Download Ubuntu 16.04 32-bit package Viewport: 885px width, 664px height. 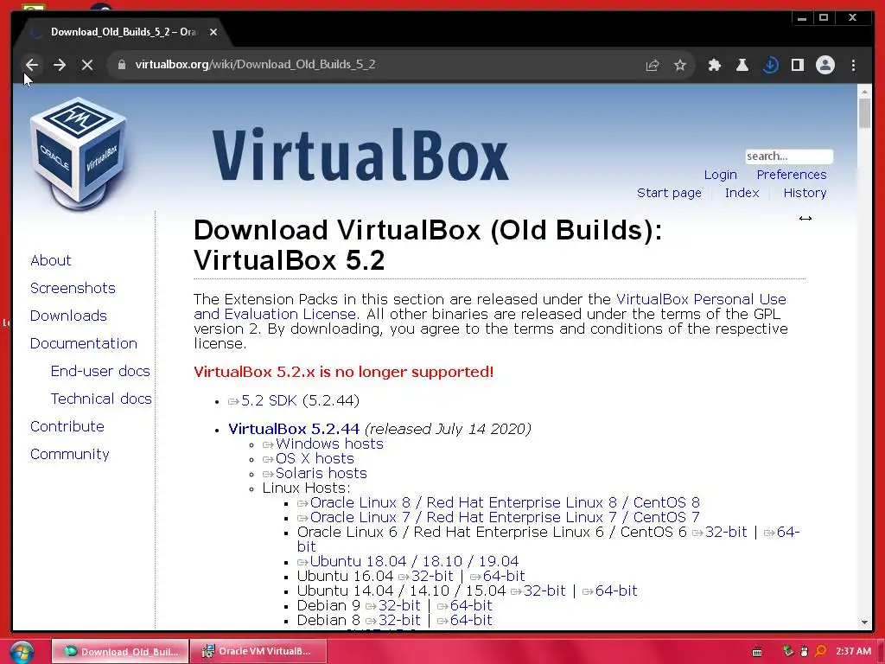pos(432,576)
